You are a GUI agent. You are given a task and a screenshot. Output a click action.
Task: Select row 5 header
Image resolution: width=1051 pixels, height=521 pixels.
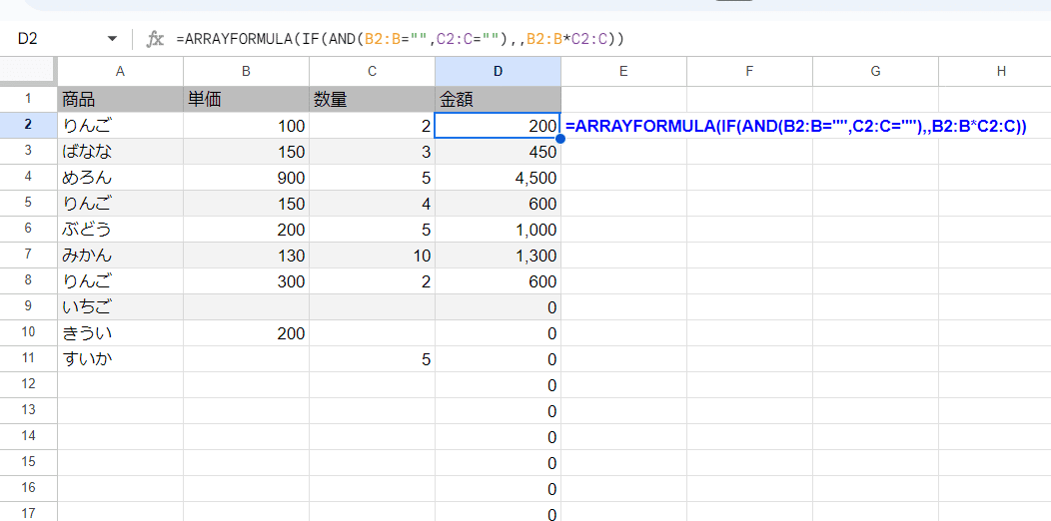click(29, 203)
